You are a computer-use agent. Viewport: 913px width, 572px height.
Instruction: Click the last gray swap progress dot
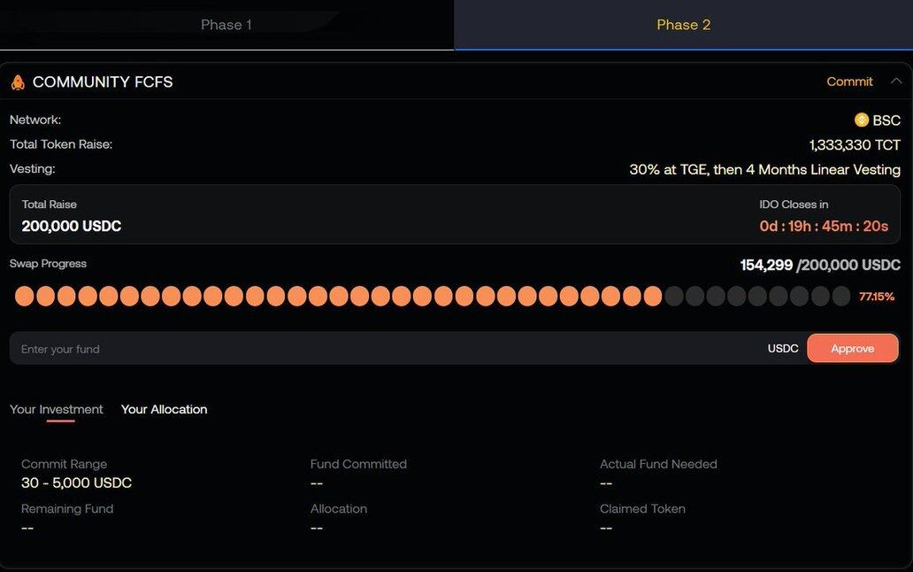coord(841,297)
